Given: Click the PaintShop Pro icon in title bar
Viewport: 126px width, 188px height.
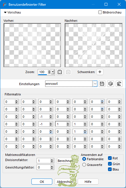Looking at the screenshot, I should [5, 4].
